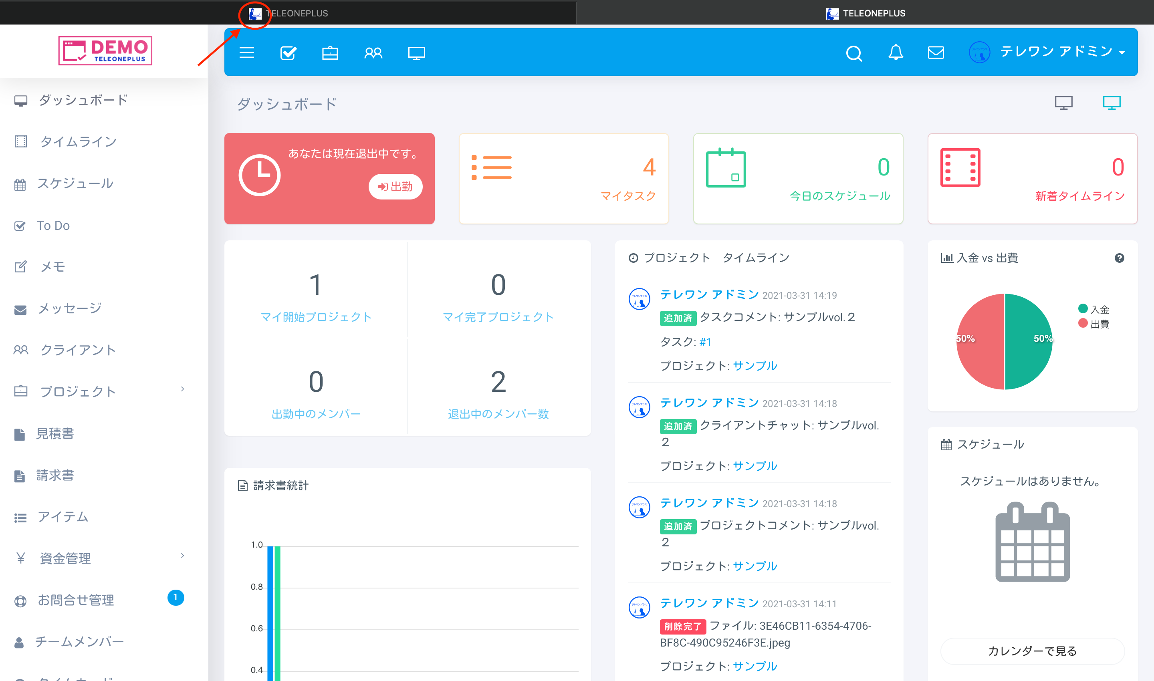Switch to the second TELEONEPLUS browser tab
1154x681 pixels.
(865, 13)
